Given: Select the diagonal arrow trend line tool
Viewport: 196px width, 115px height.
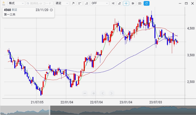Looking at the screenshot, I should pyautogui.click(x=73, y=3).
